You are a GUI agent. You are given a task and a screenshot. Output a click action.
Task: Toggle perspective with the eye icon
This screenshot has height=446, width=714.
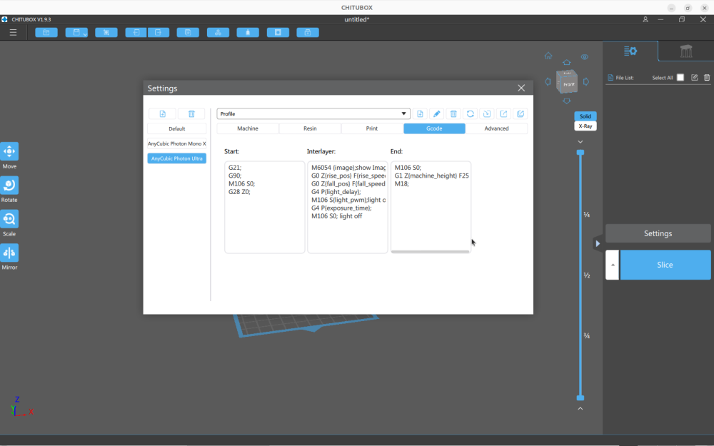click(585, 57)
